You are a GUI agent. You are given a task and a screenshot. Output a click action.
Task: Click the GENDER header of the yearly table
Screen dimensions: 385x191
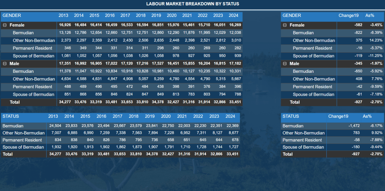tap(12, 16)
